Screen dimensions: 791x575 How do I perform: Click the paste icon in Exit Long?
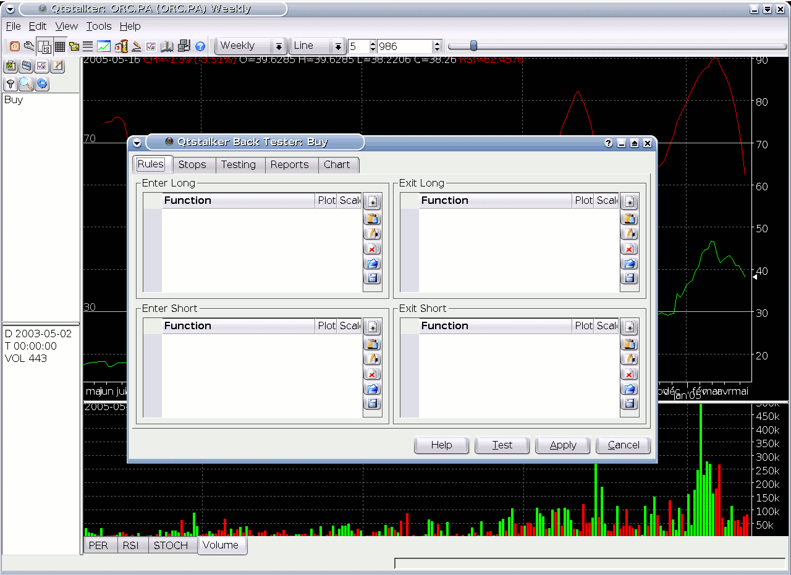629,218
